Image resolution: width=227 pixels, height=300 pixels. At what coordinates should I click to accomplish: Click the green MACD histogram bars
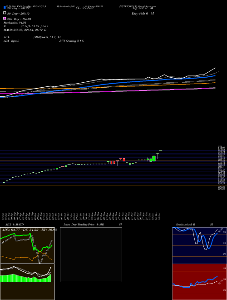point(25,278)
